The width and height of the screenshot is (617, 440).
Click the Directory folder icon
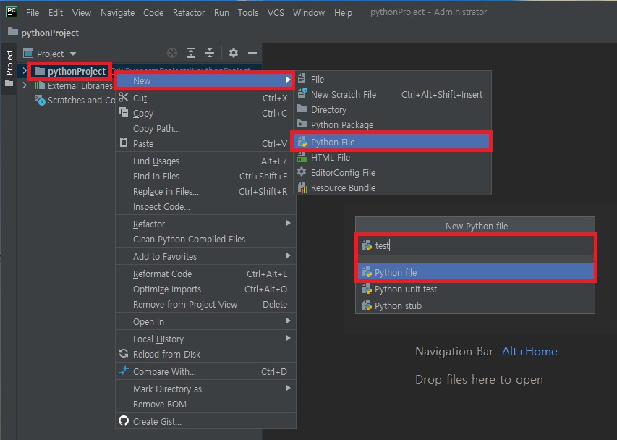coord(302,109)
